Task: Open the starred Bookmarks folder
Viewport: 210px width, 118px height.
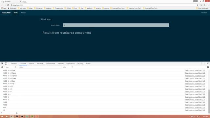Action: click(12, 8)
